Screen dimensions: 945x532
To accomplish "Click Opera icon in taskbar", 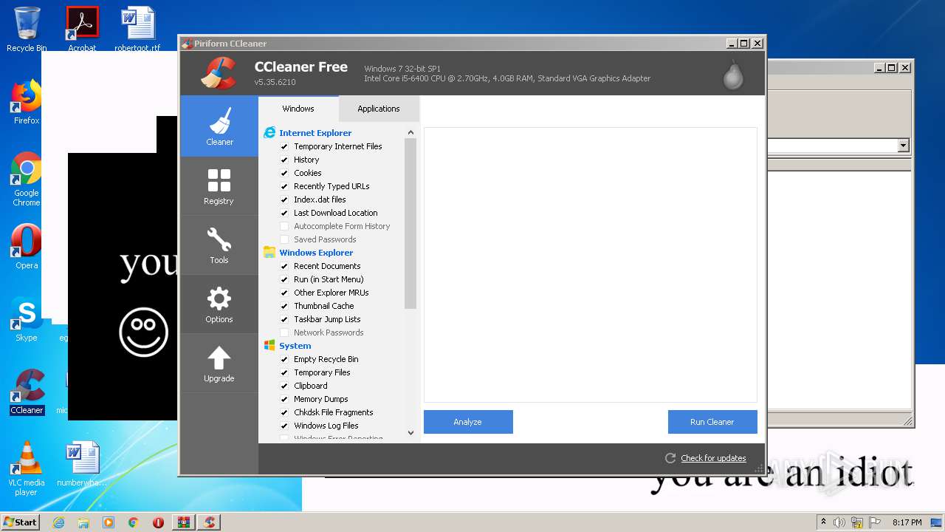I will 158,522.
